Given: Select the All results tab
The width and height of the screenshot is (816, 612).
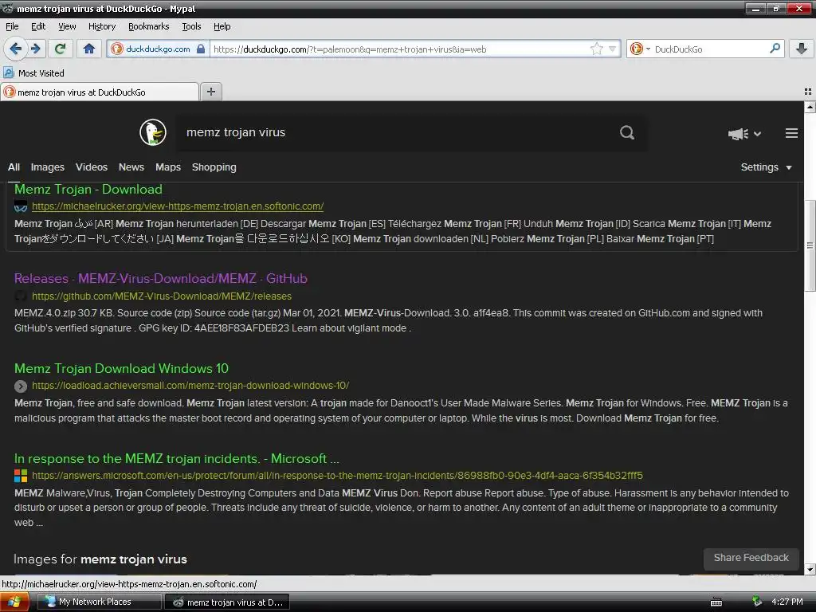Looking at the screenshot, I should point(14,167).
